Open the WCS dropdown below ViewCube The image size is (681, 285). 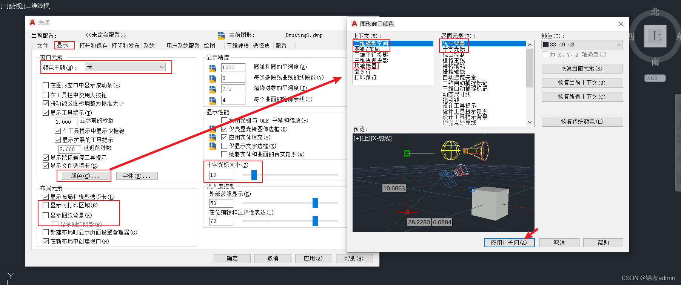pos(655,78)
